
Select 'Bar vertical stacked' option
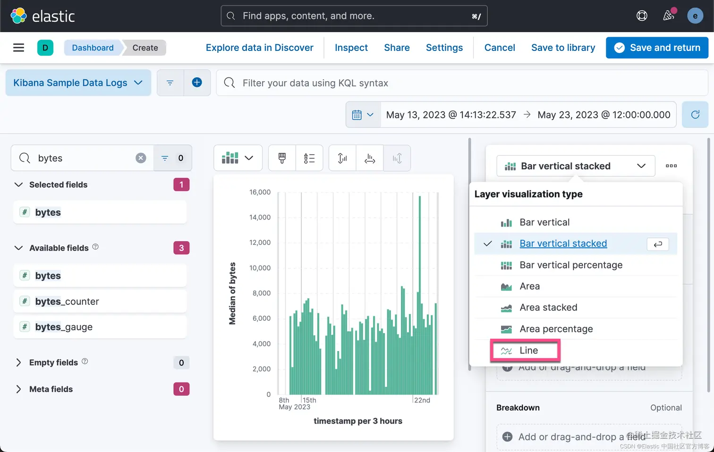click(576, 243)
